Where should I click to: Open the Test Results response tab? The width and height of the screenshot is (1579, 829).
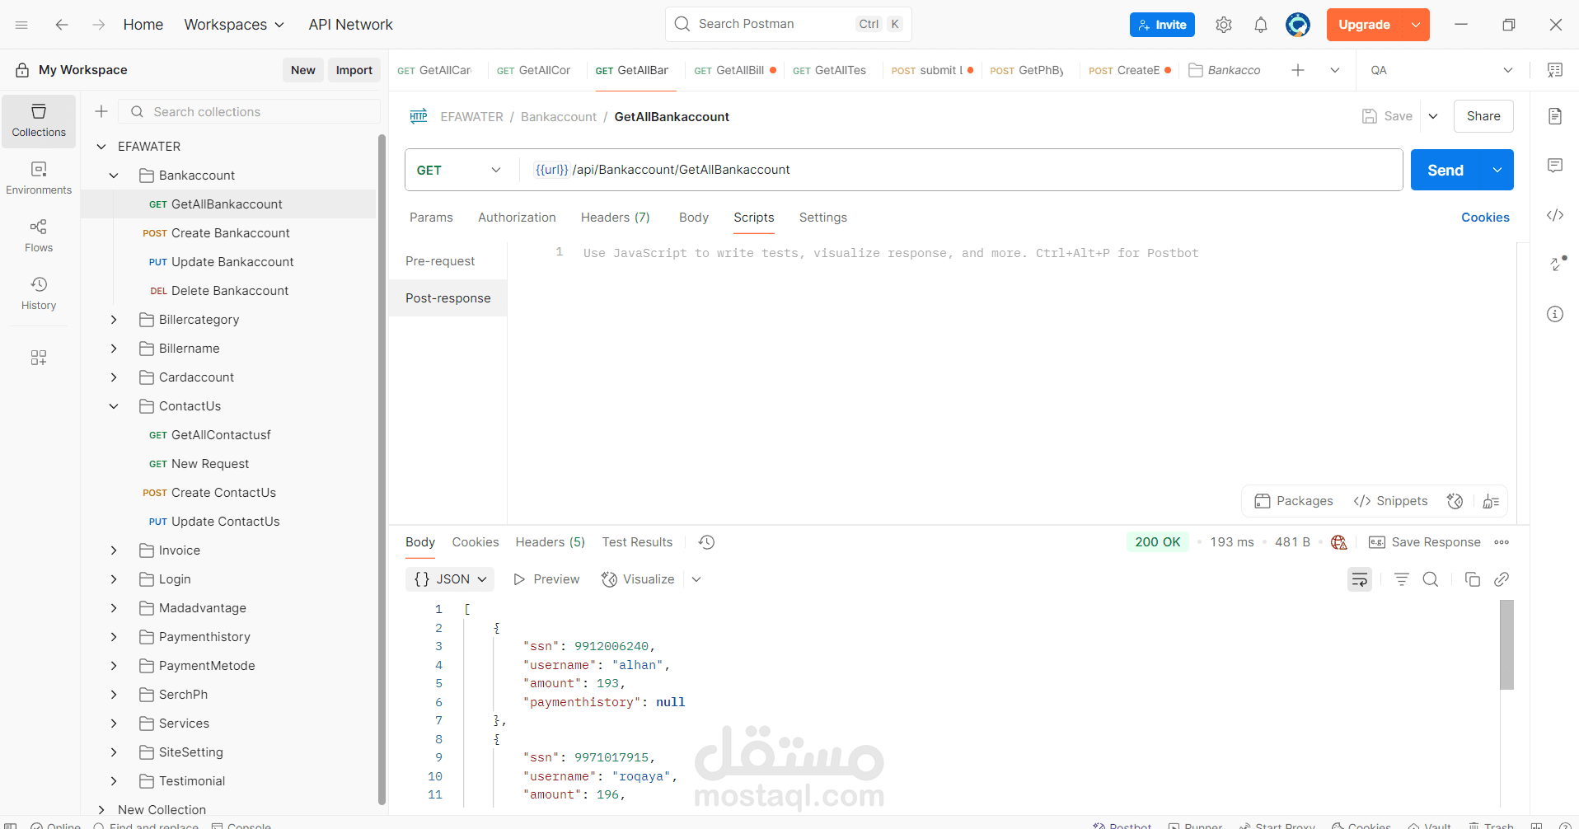(x=637, y=542)
